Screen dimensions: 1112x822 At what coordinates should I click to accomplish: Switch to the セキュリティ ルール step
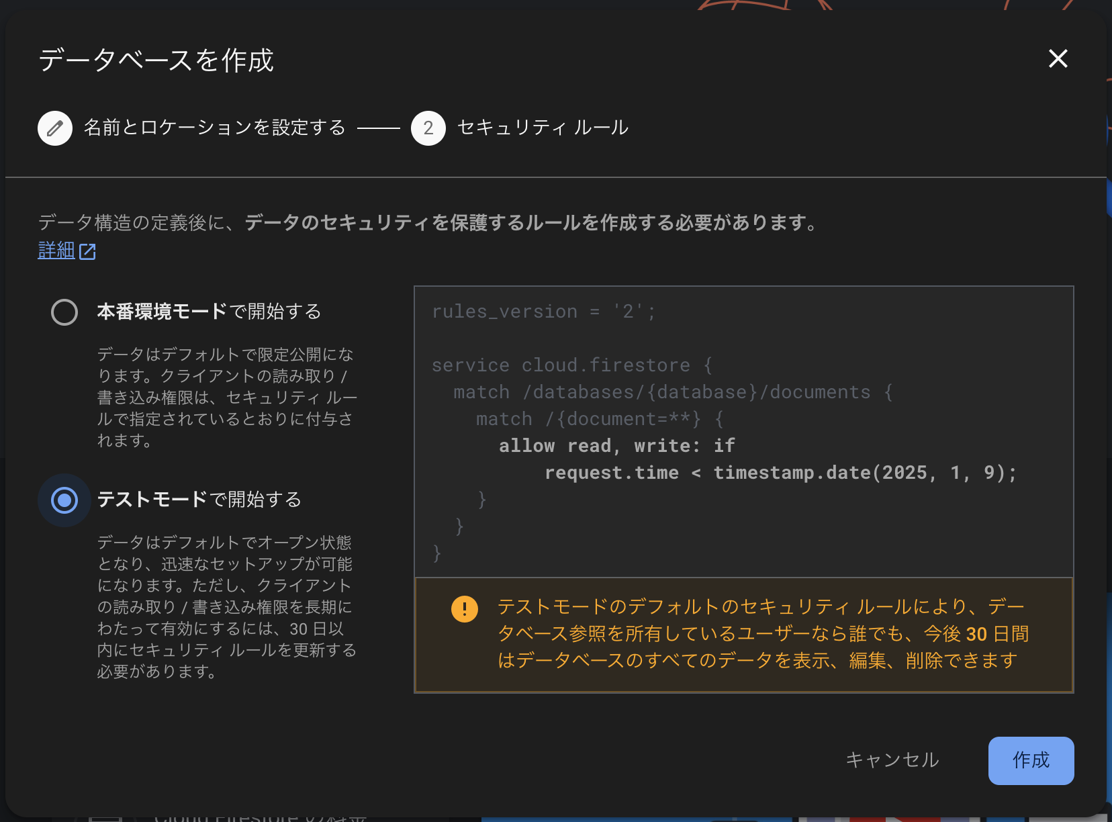click(541, 127)
